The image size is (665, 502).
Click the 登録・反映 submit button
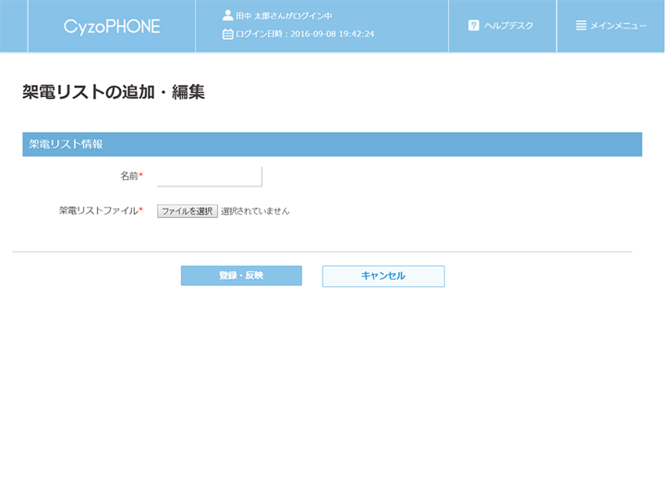pos(241,276)
